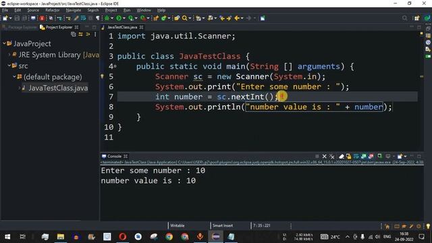Open the Edit menu
The height and width of the screenshot is (243, 432).
(x=18, y=10)
